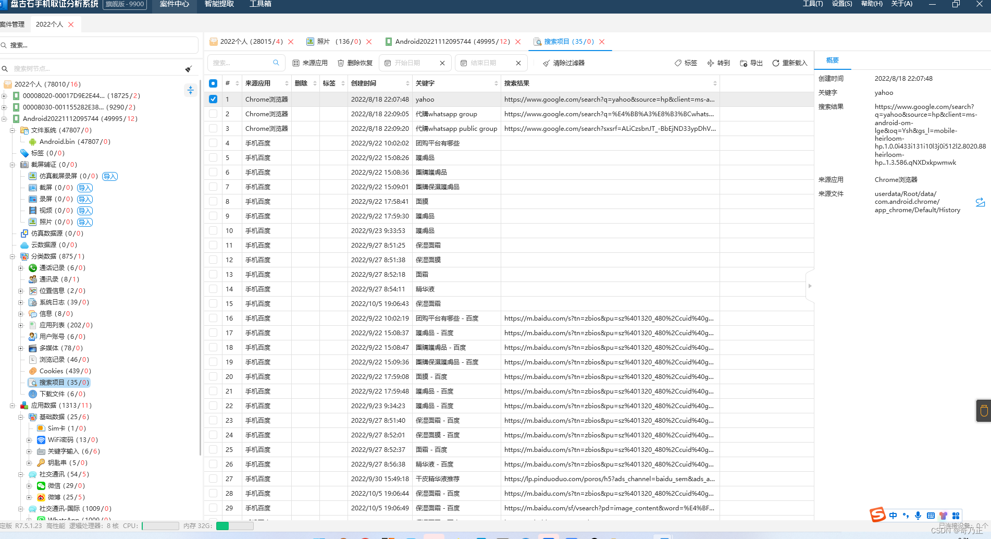This screenshot has width=991, height=539.
Task: Click the 来源应用 filter icon in toolbar
Action: coord(296,63)
